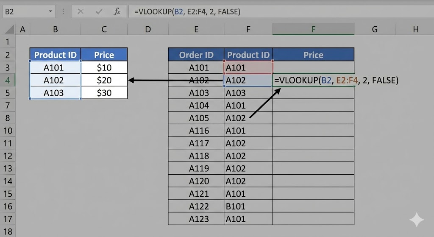Screen dimensions: 434x237
Task: Select the row 17 header
Action: coord(7,219)
